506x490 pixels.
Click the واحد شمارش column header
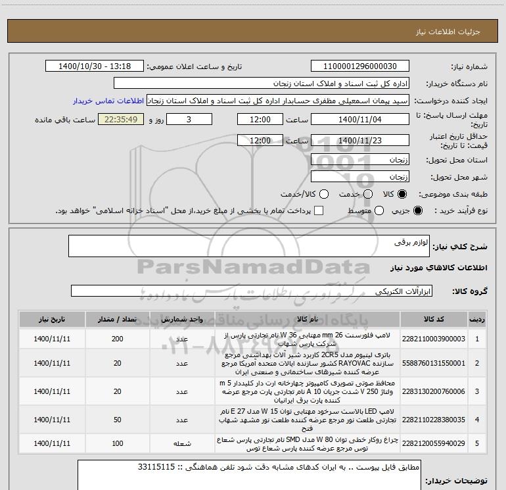coord(182,319)
